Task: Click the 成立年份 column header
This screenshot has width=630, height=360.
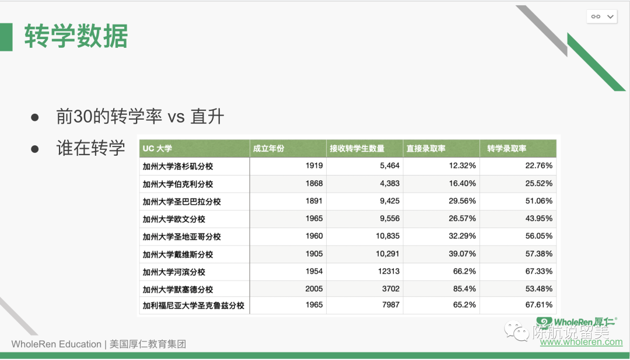Action: point(268,149)
